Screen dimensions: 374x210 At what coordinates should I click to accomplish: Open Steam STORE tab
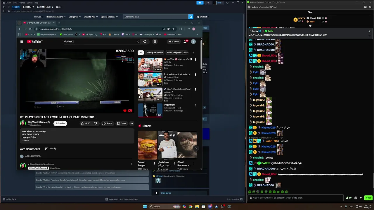(x=16, y=7)
